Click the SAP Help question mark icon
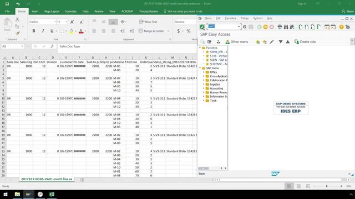 point(341,27)
